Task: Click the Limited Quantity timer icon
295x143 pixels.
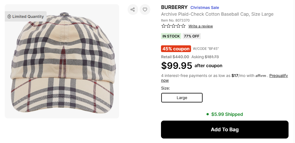Action: 9,17
